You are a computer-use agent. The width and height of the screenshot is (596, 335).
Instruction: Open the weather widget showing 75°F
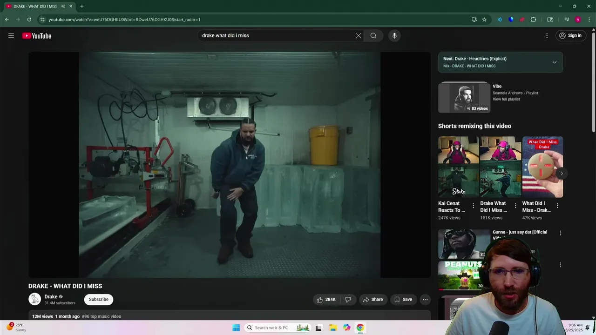[x=16, y=328]
